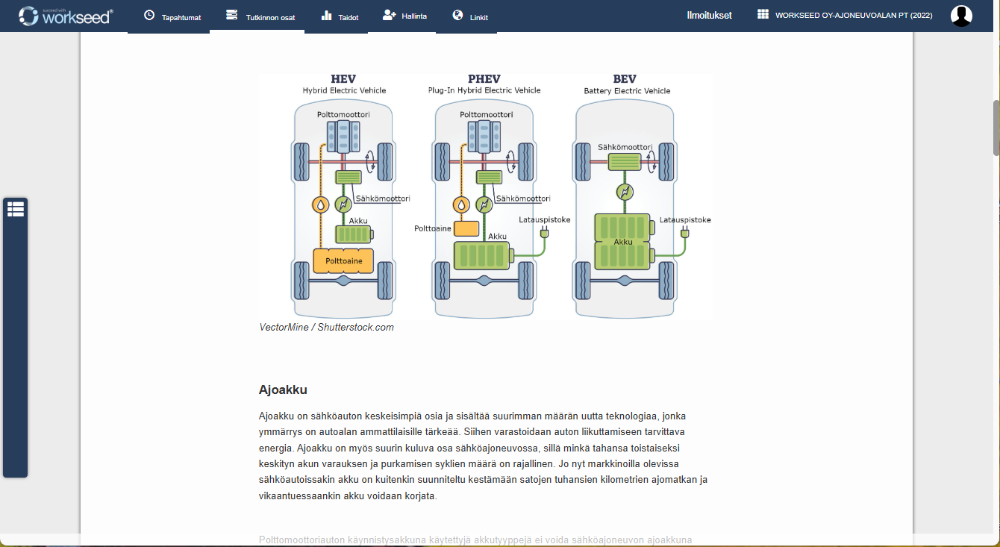Click the page vertical scrollbar thumb
The height and width of the screenshot is (547, 1000).
[x=996, y=127]
